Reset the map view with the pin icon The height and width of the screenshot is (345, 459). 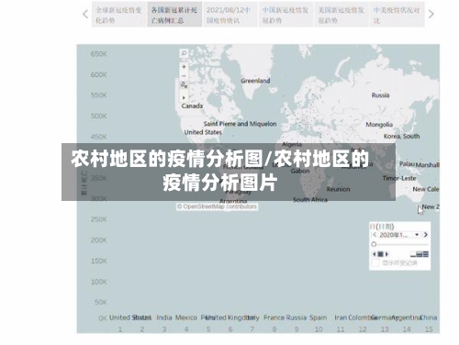coord(184,84)
